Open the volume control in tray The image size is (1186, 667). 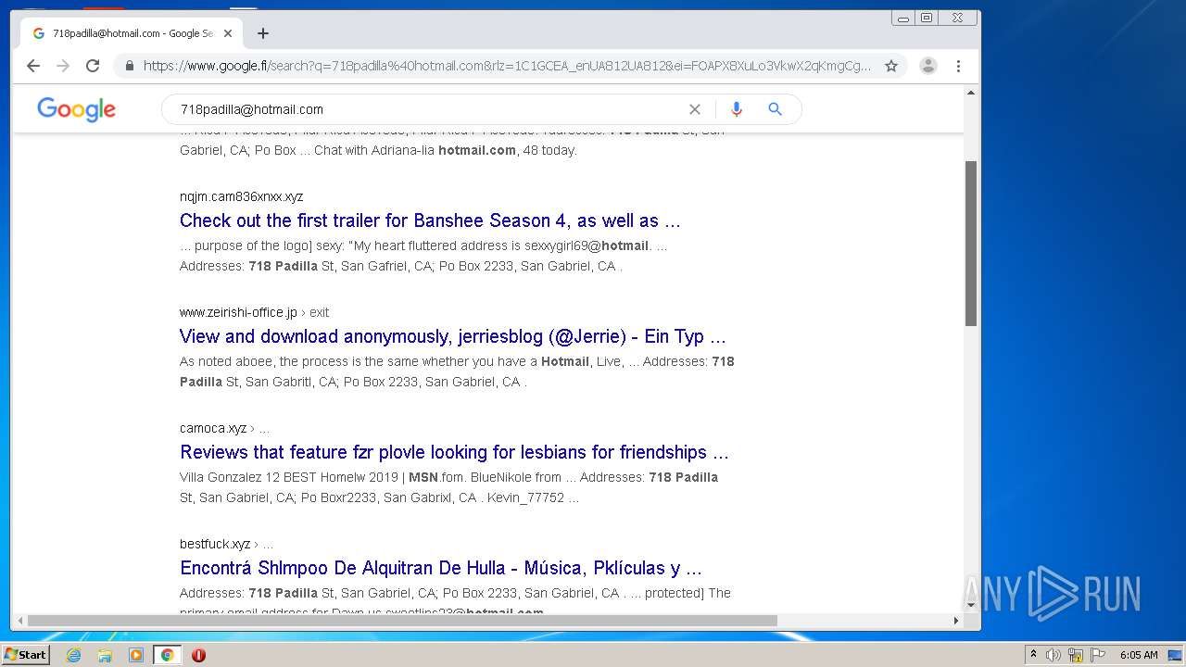click(1054, 655)
